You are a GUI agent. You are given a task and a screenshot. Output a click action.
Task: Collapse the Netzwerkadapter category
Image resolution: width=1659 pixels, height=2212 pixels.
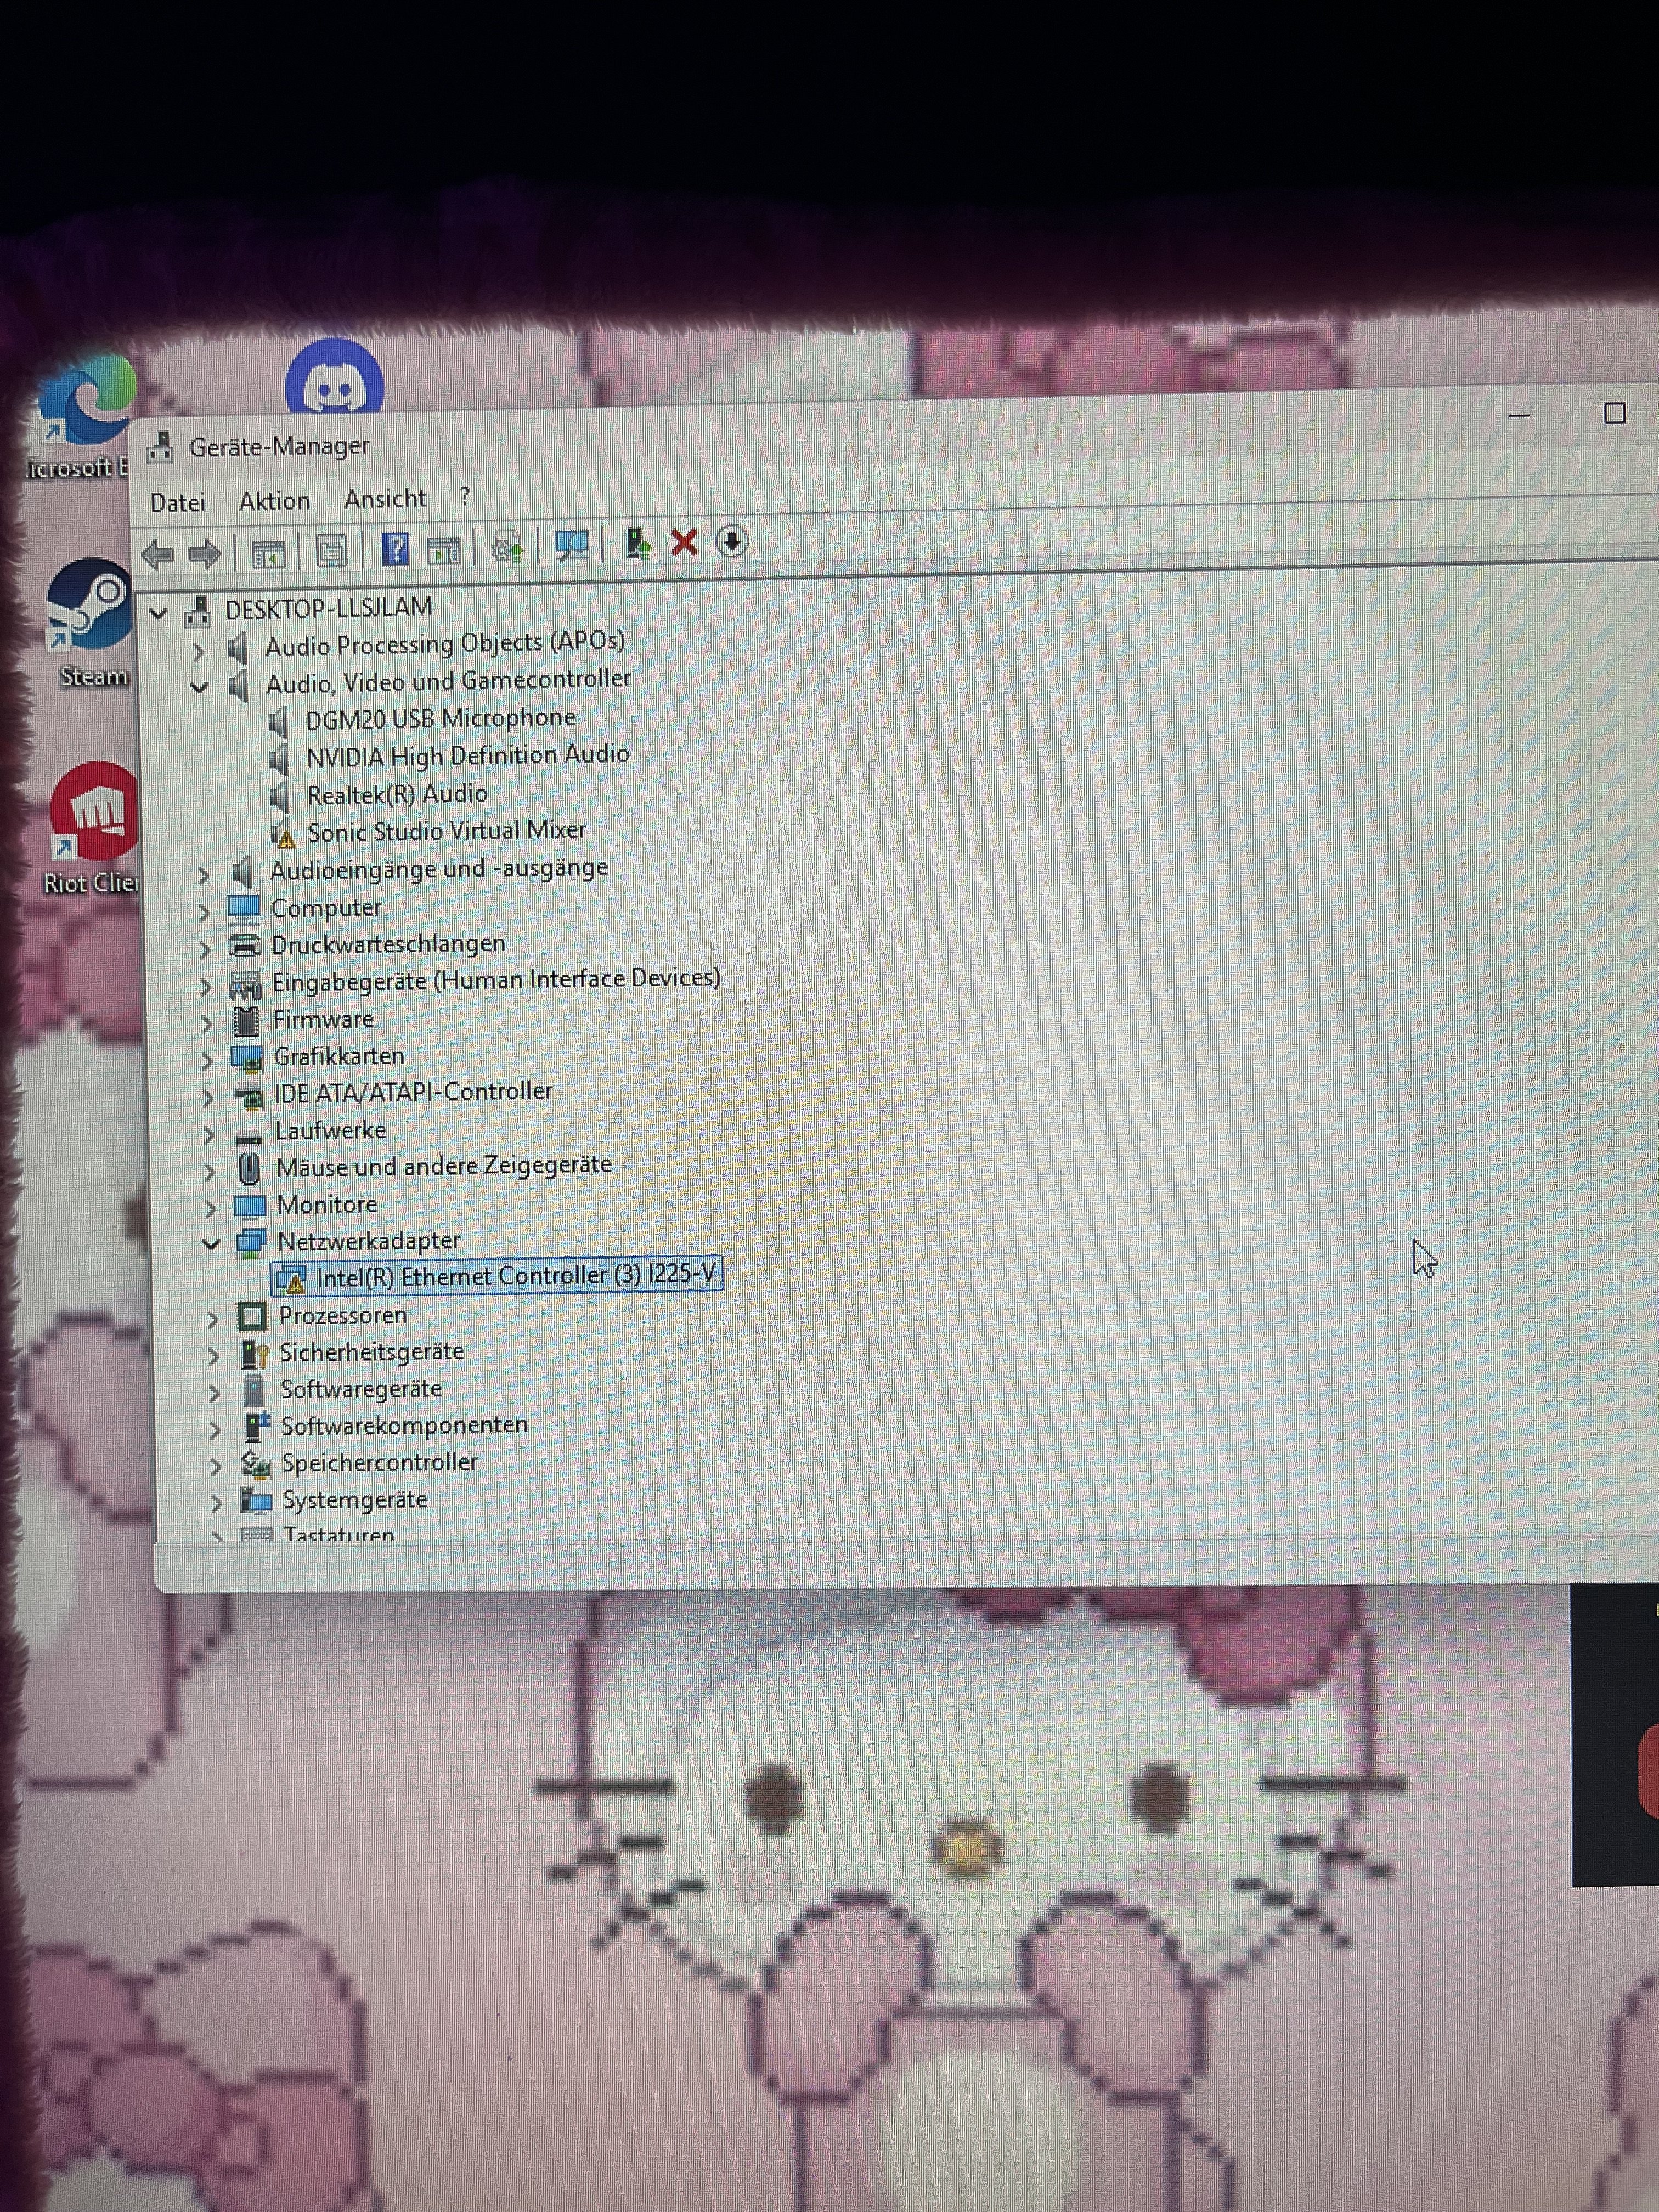point(211,1244)
